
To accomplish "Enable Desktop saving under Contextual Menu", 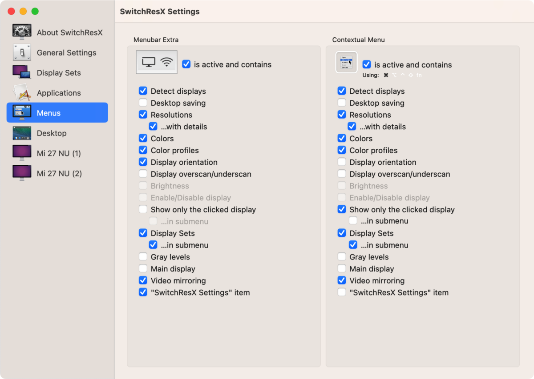I will click(x=342, y=103).
